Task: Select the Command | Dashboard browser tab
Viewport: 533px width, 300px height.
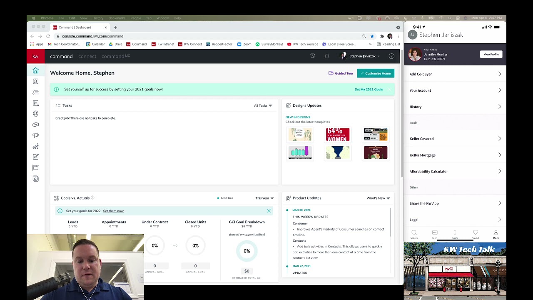Action: click(x=79, y=27)
